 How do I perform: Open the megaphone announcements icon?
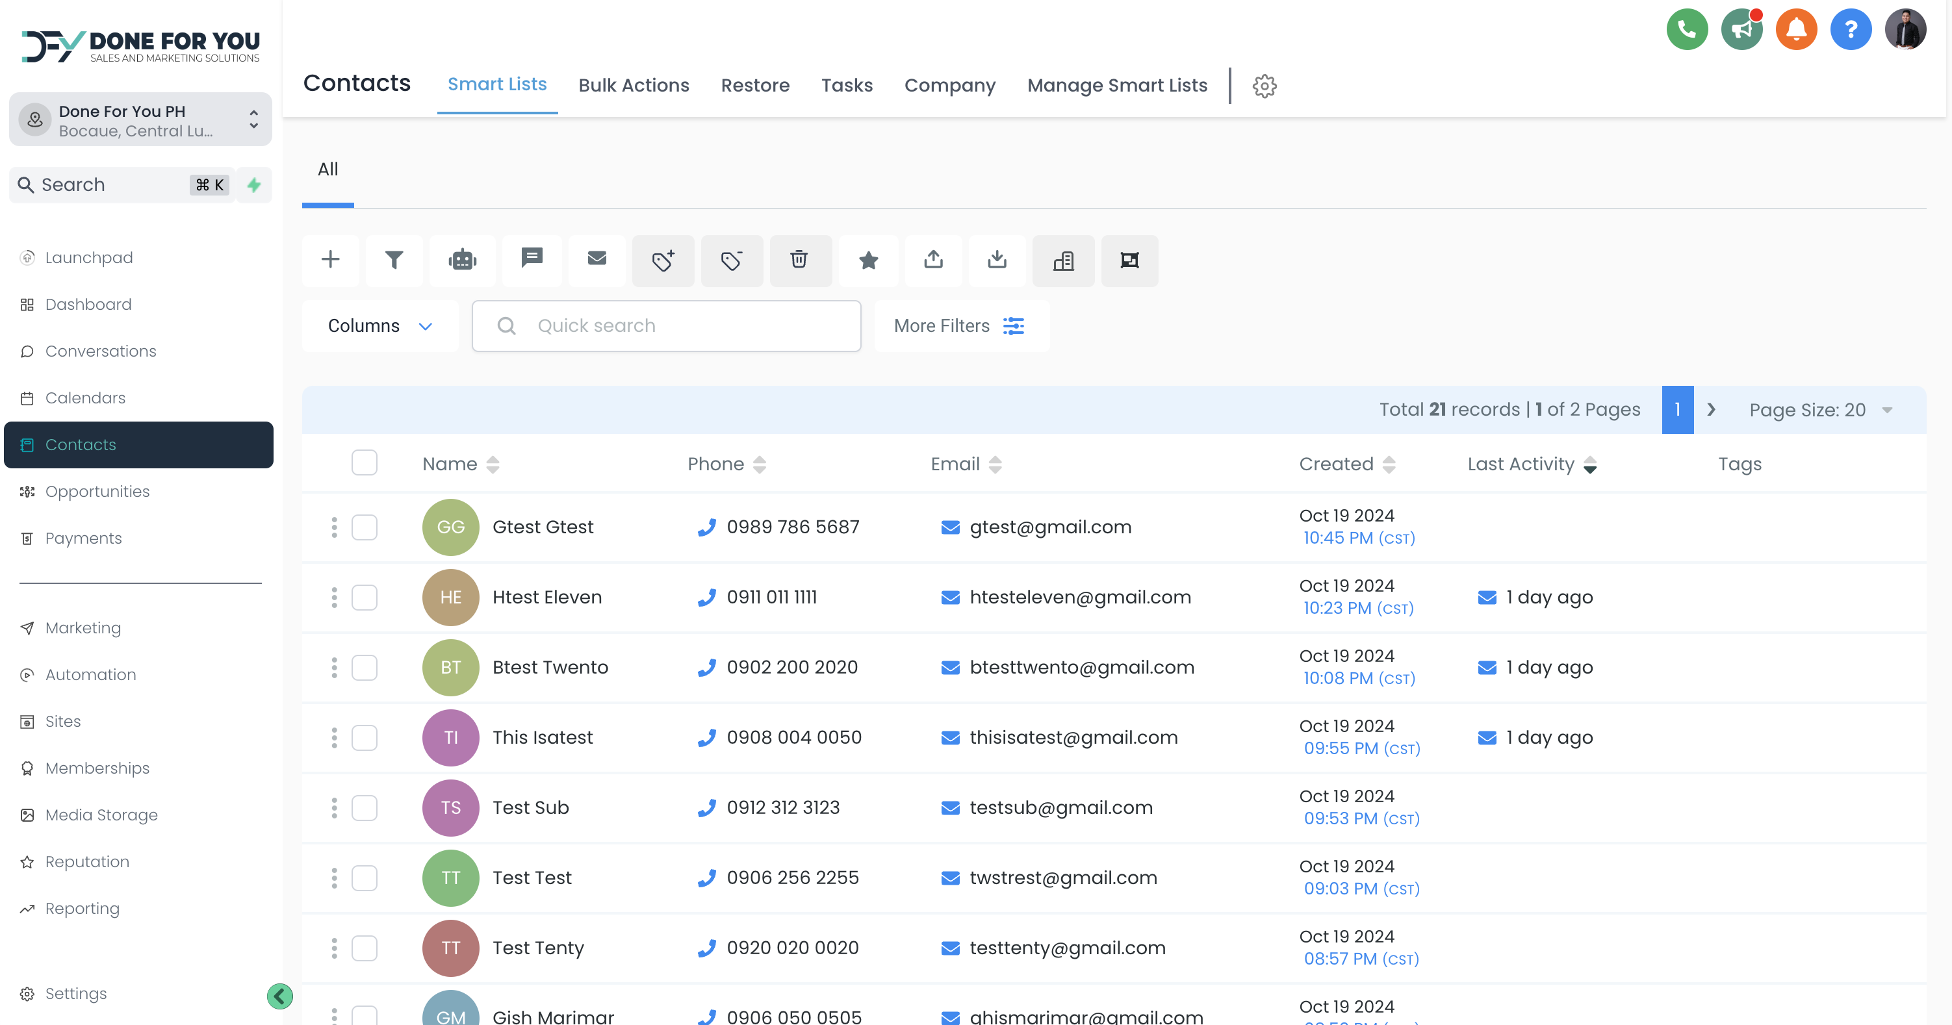coord(1742,29)
